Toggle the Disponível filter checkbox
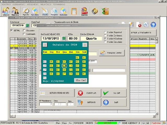 pos(24,30)
